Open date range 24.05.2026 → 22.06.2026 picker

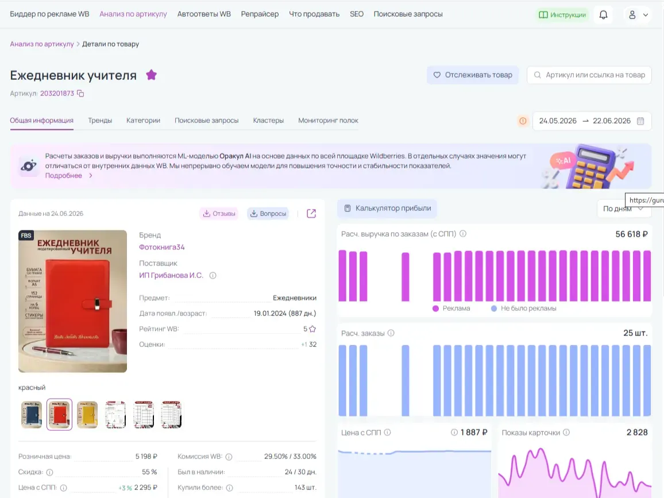pos(592,121)
